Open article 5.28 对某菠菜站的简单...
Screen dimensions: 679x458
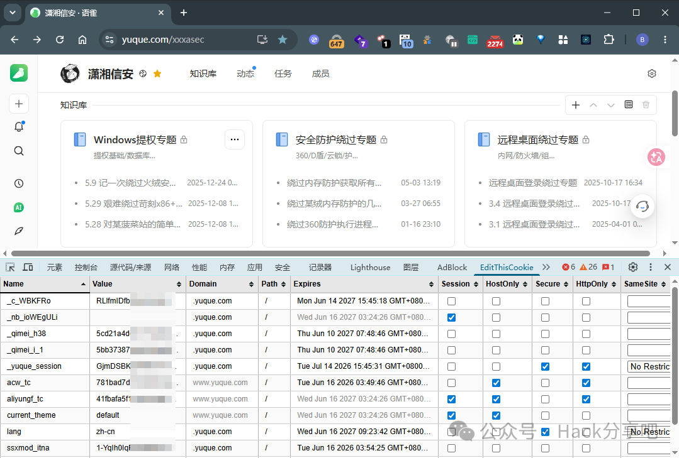[x=133, y=224]
